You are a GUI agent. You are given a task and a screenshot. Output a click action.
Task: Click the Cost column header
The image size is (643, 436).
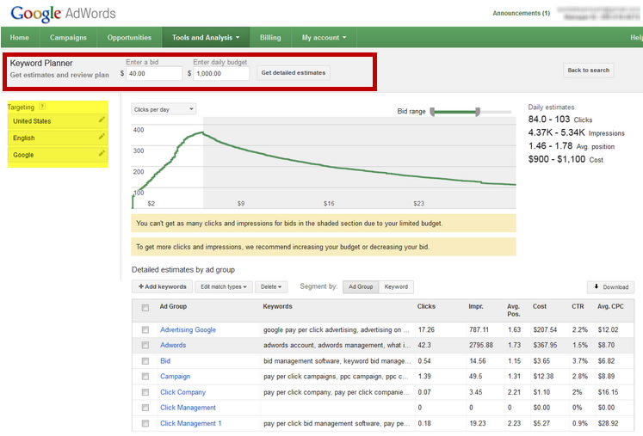[539, 306]
